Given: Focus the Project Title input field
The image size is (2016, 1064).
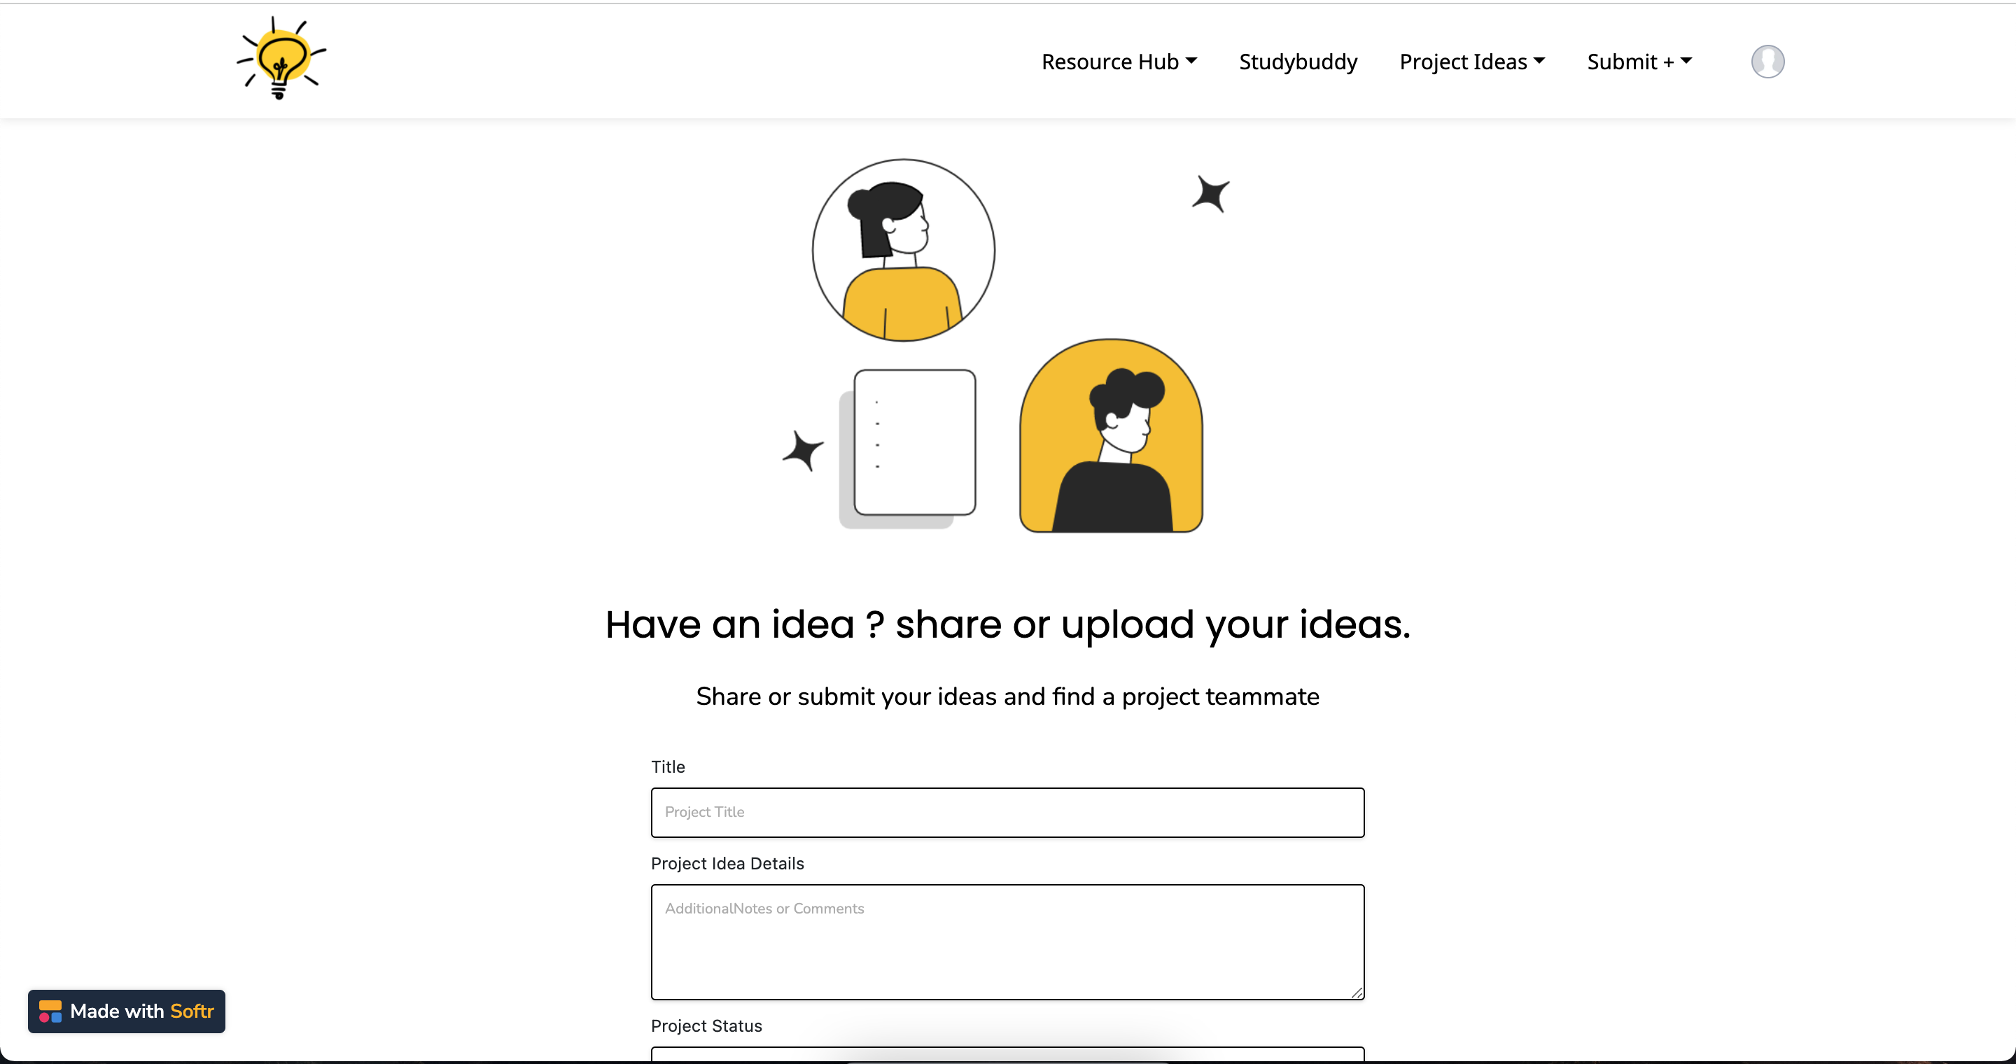Looking at the screenshot, I should tap(1008, 812).
